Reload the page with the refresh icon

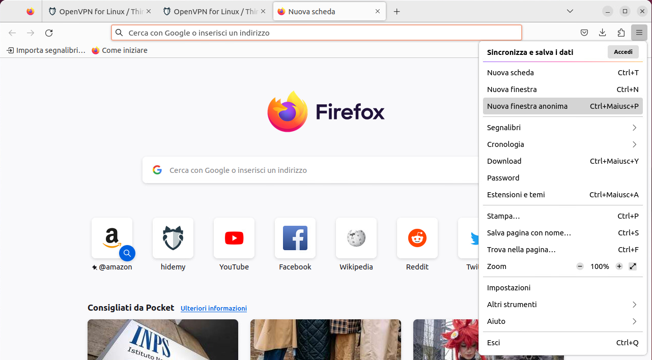(x=49, y=33)
